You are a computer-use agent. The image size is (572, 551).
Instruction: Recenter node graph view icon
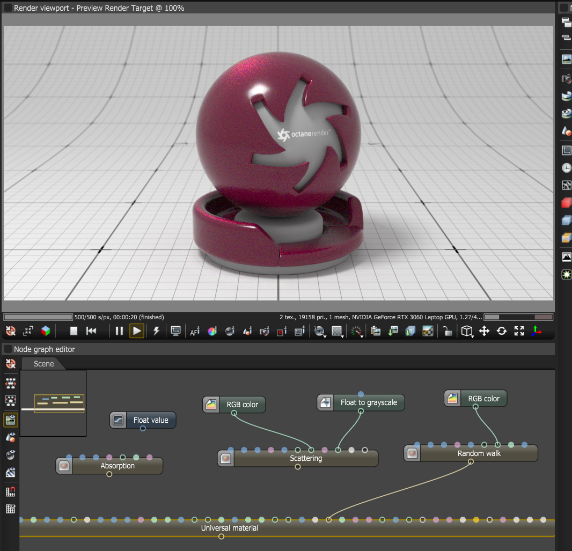[11, 364]
